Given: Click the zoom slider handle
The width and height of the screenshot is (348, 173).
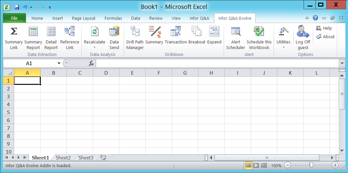Looking at the screenshot, I should point(311,165).
